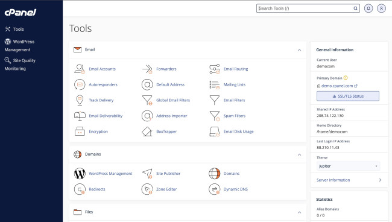The image size is (392, 222).
Task: Click the Encryption icon
Action: [80, 132]
